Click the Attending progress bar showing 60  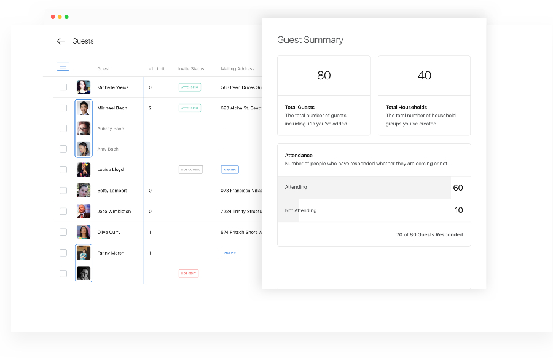pos(374,188)
